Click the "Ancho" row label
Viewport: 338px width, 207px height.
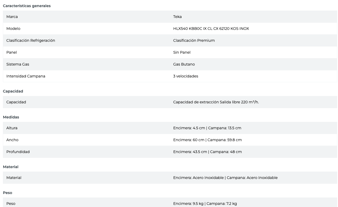[x=12, y=140]
